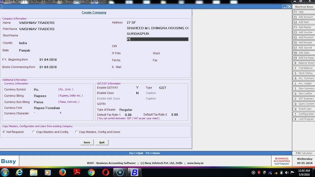The width and height of the screenshot is (315, 177).
Task: Open F9 Add Purchase shortcut
Action: 304,58
